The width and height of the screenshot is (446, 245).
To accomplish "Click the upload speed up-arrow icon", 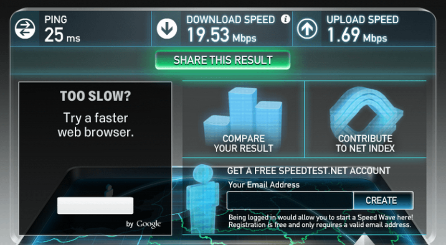I will pos(307,29).
